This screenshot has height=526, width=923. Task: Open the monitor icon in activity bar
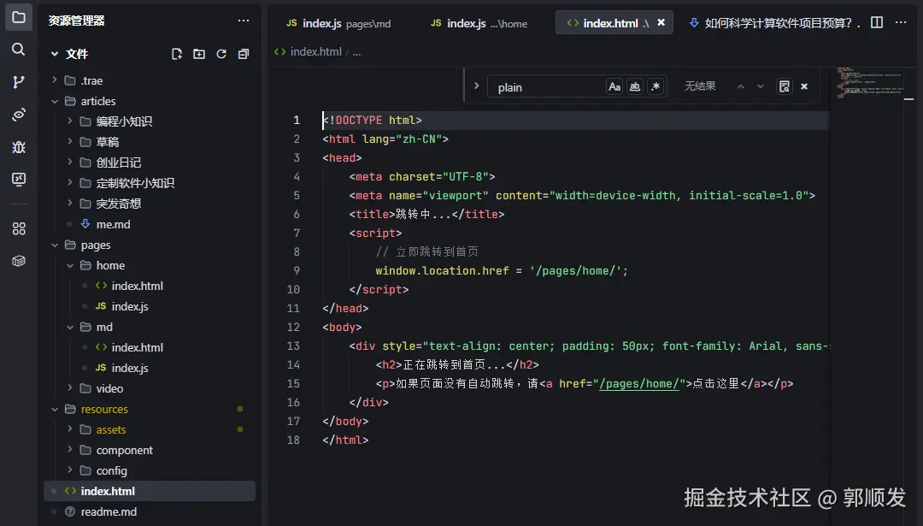point(18,179)
